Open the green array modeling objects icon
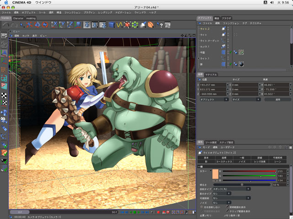 point(135,25)
